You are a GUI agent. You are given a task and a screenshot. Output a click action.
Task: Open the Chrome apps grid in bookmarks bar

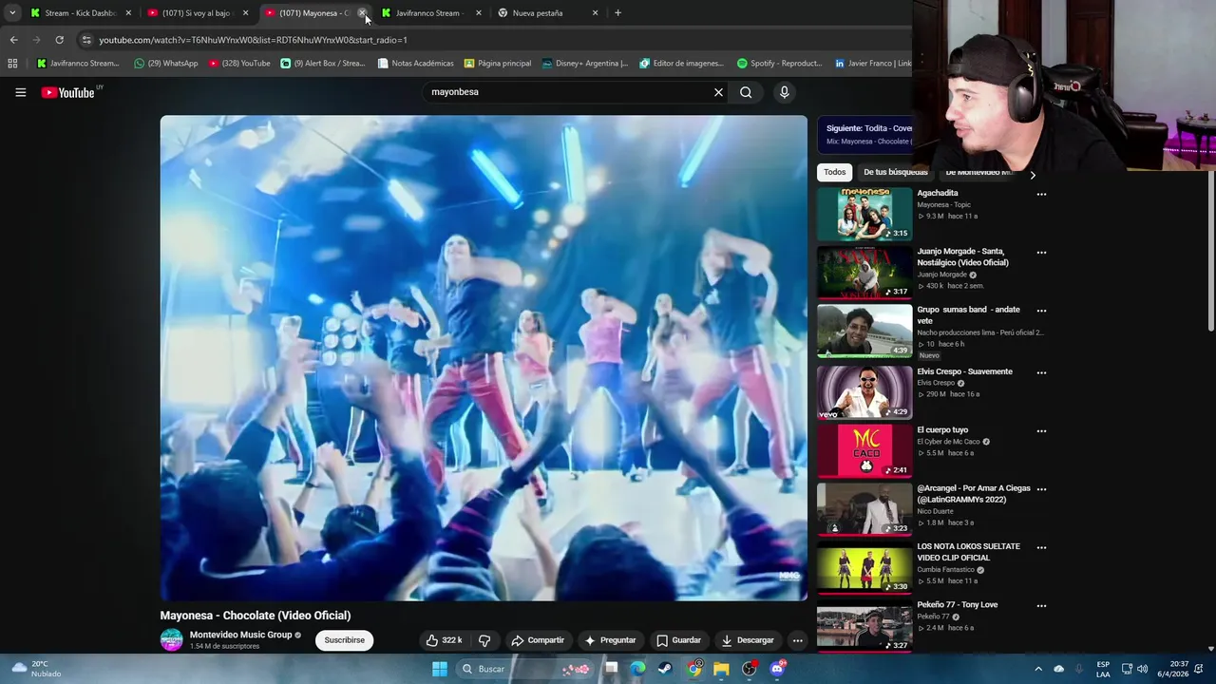click(x=12, y=64)
